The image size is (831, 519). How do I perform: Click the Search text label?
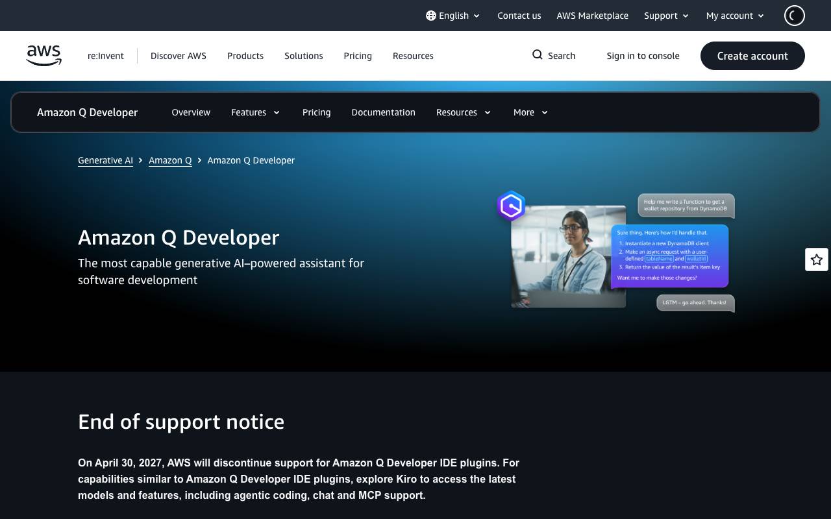(562, 56)
